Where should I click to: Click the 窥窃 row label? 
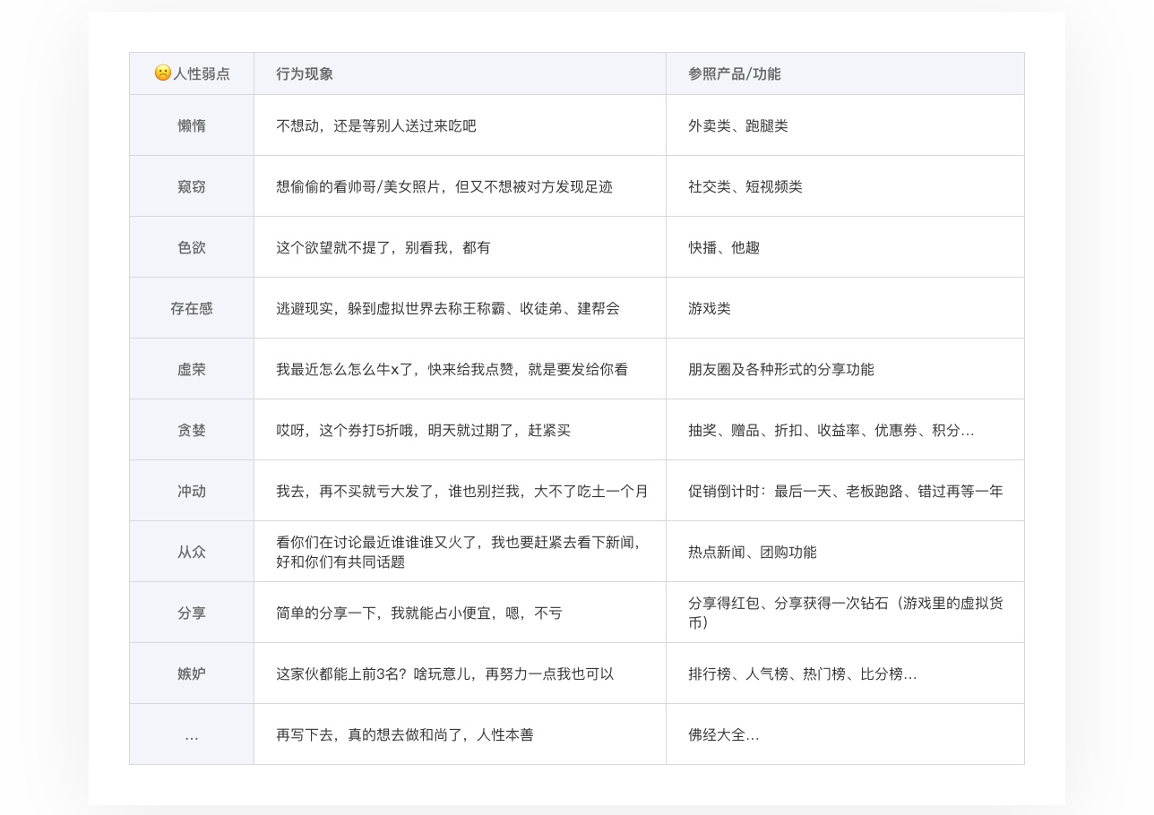pyautogui.click(x=191, y=186)
